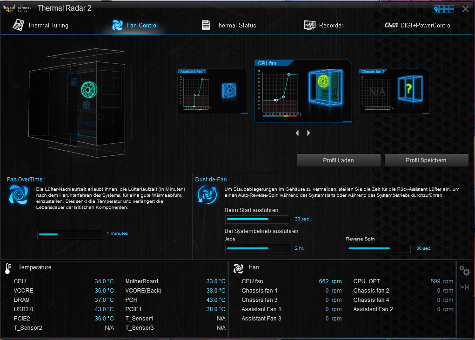Show previous fan with left arrow
The image size is (475, 340).
click(x=297, y=133)
